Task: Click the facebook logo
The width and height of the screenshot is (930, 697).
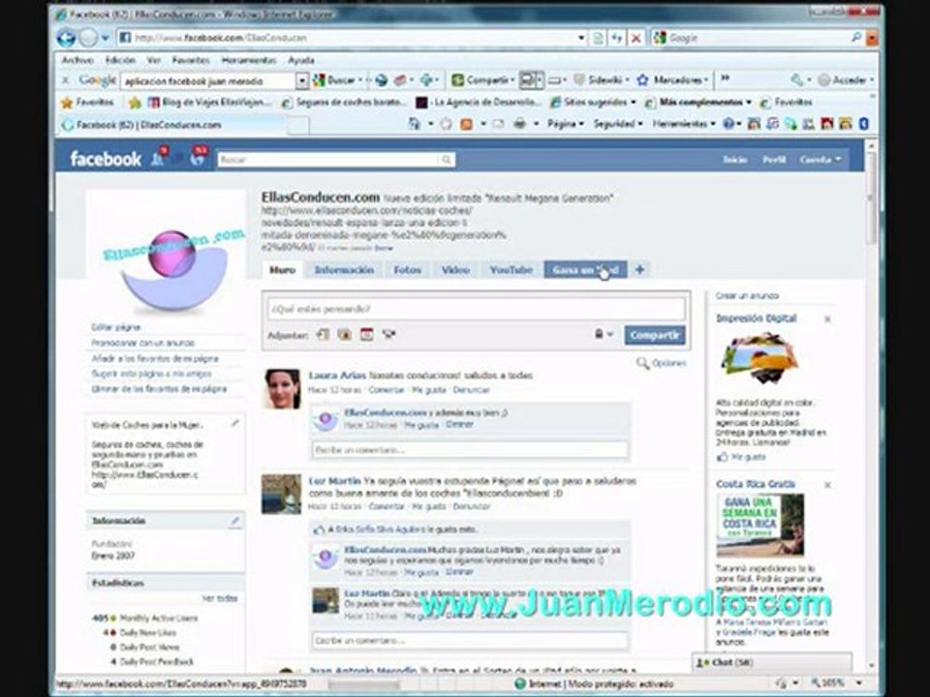Action: coord(106,159)
